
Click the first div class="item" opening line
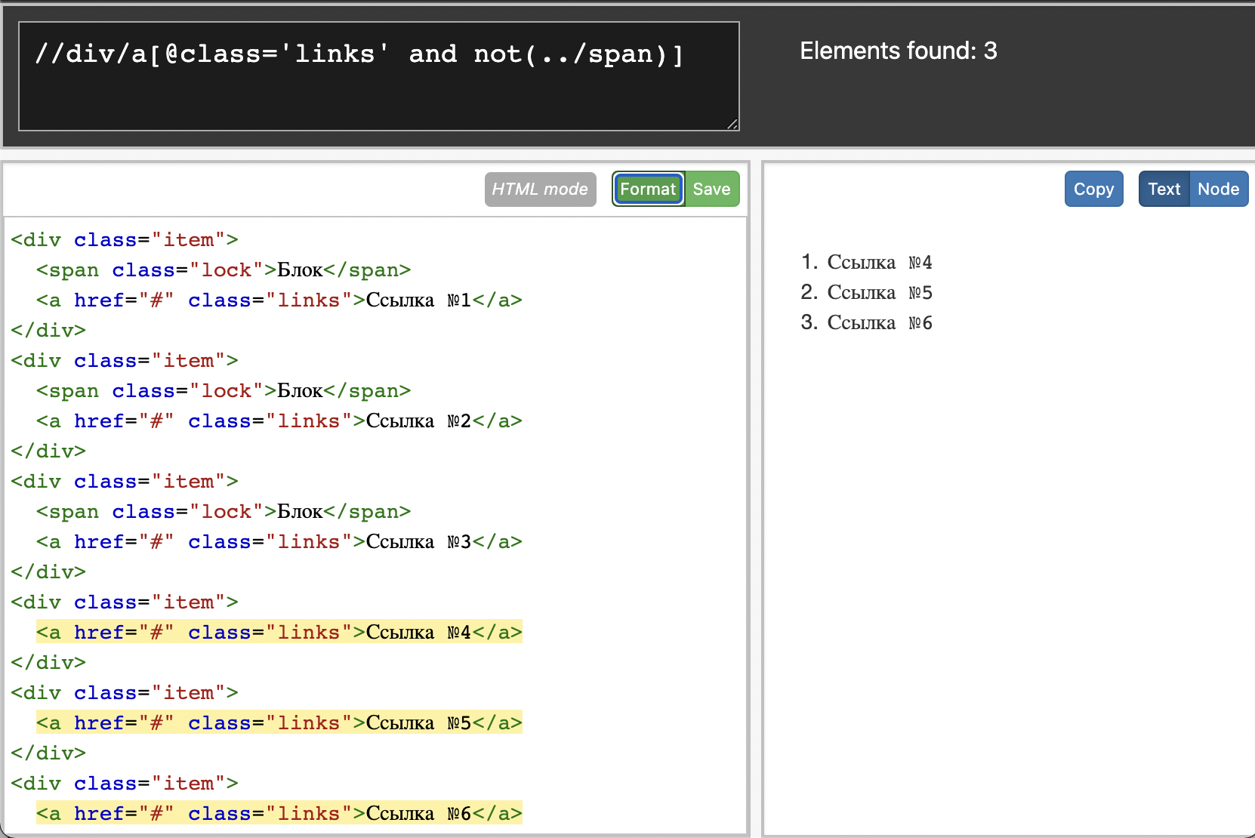[x=125, y=239]
